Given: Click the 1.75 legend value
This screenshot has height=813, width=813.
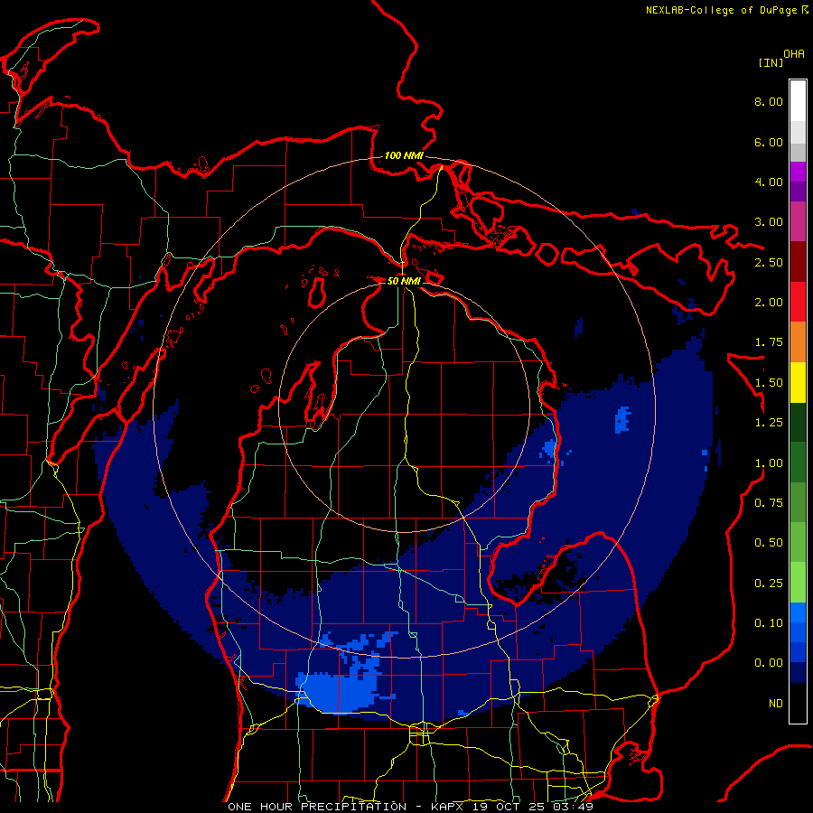Looking at the screenshot, I should point(769,342).
